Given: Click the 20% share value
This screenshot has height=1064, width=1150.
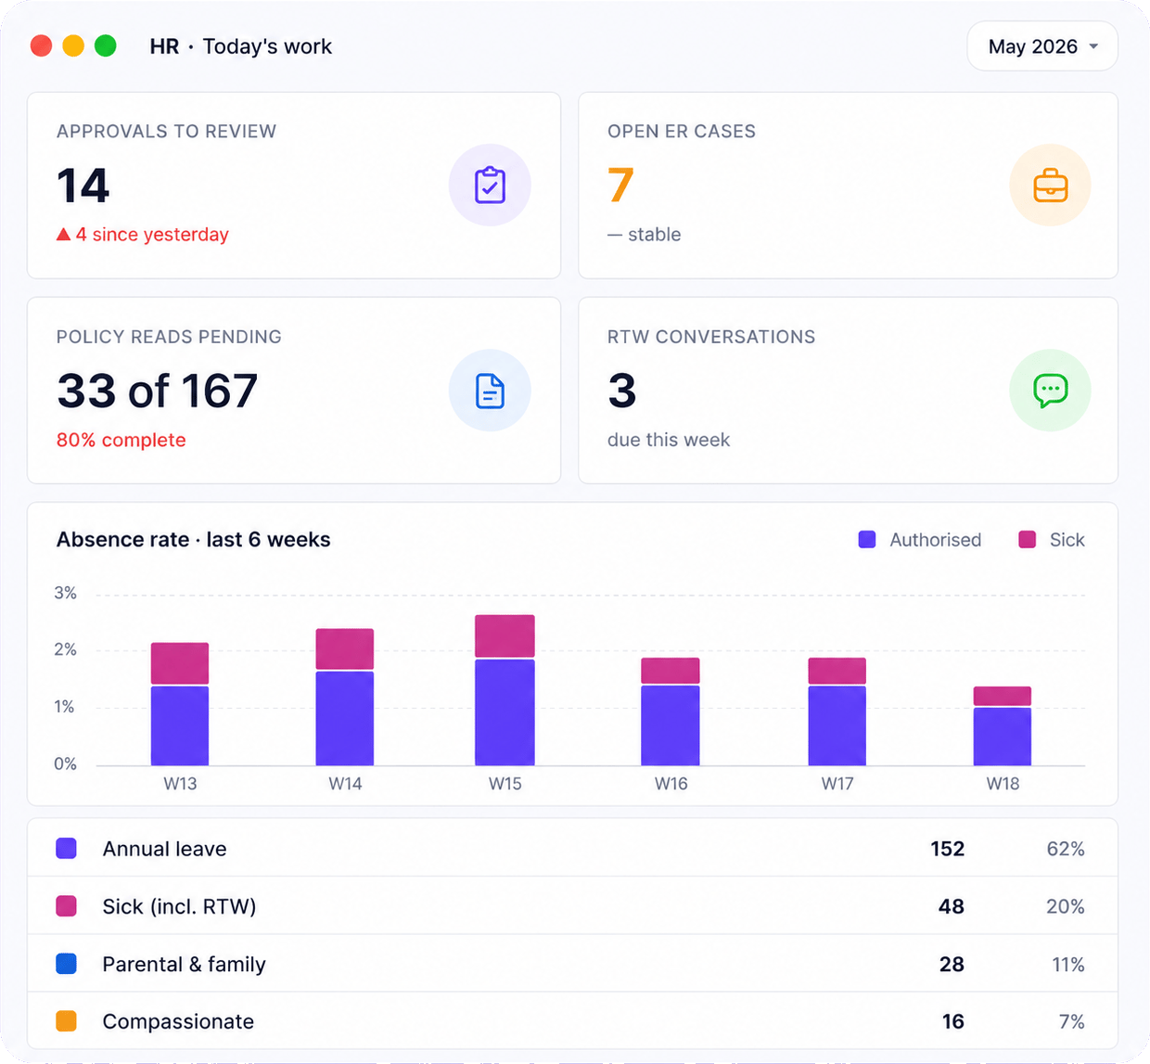Looking at the screenshot, I should click(1066, 906).
